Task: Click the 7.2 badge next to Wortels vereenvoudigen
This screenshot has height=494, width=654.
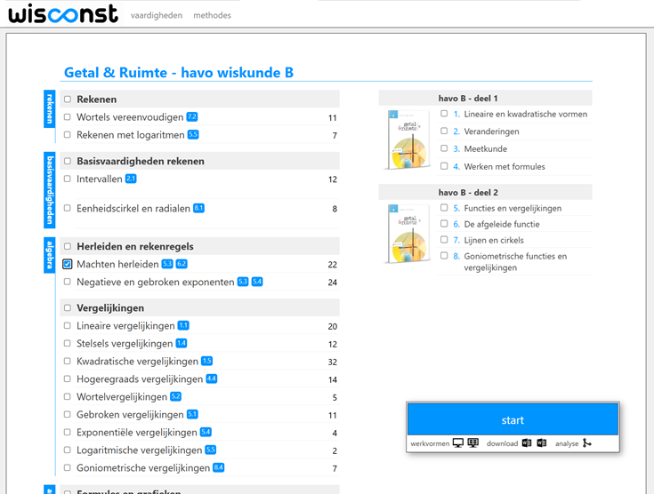Action: (x=192, y=117)
